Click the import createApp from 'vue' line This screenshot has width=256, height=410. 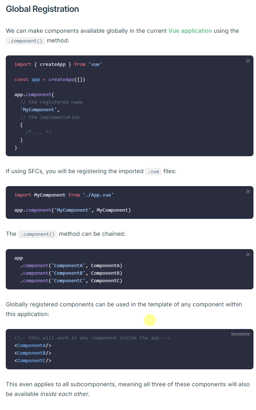[58, 64]
